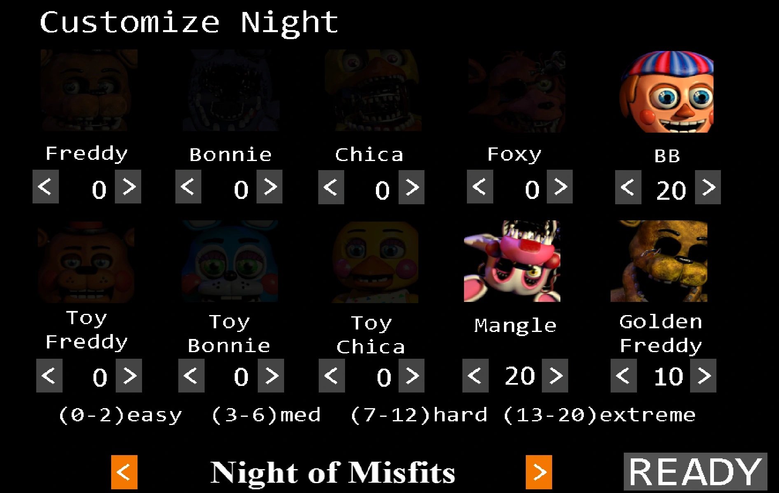This screenshot has width=779, height=493.
Task: Increase Golden Freddy's level
Action: [703, 376]
